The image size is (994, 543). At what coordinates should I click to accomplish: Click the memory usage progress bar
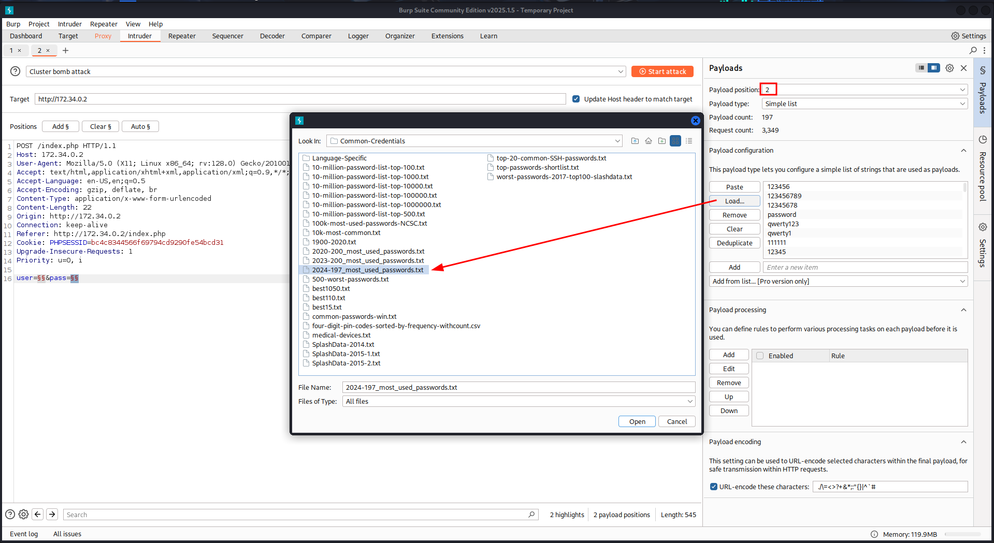point(963,534)
